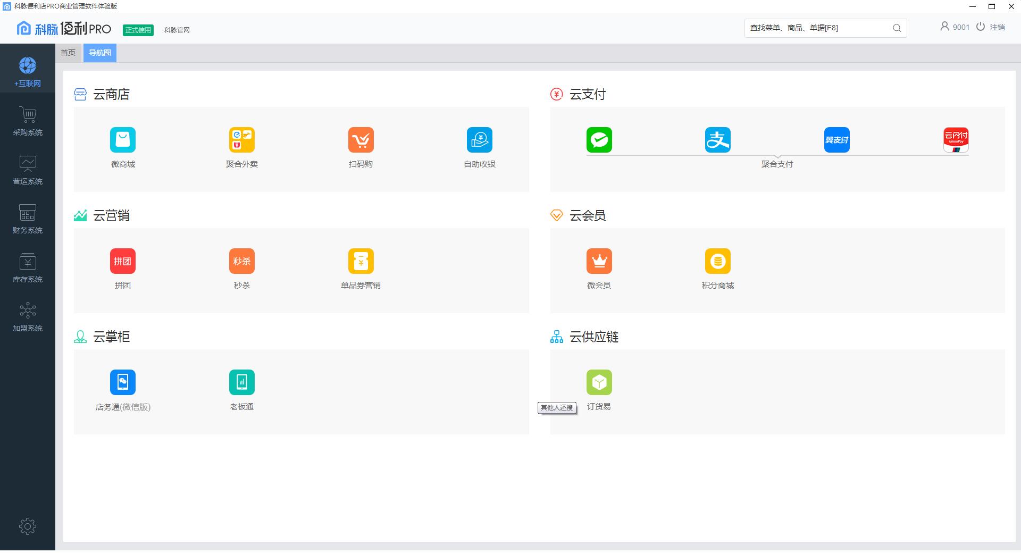The width and height of the screenshot is (1021, 553).
Task: Open 财务系统 in the sidebar
Action: coord(28,219)
